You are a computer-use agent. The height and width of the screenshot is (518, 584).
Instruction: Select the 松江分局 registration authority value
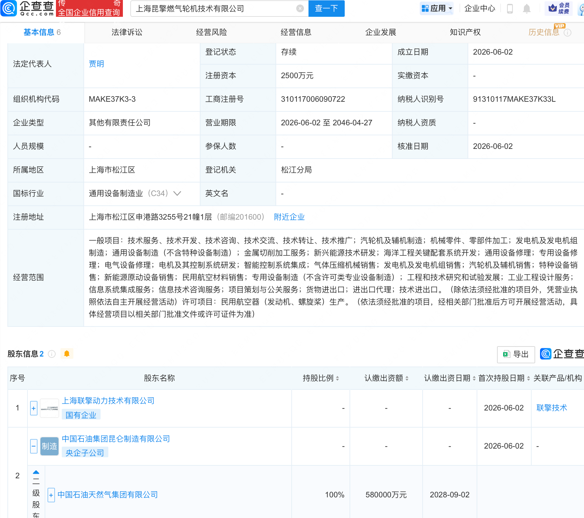[296, 170]
